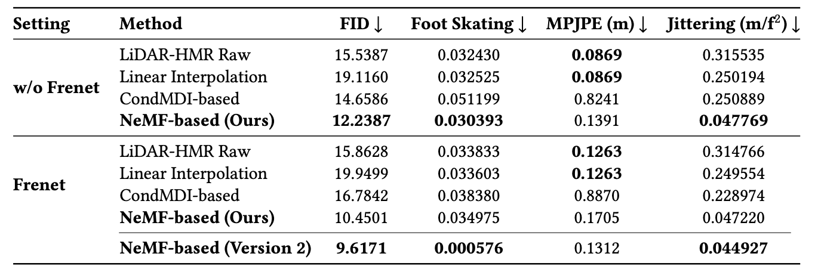Select the Setting column header
This screenshot has height=272, width=818.
(x=41, y=25)
